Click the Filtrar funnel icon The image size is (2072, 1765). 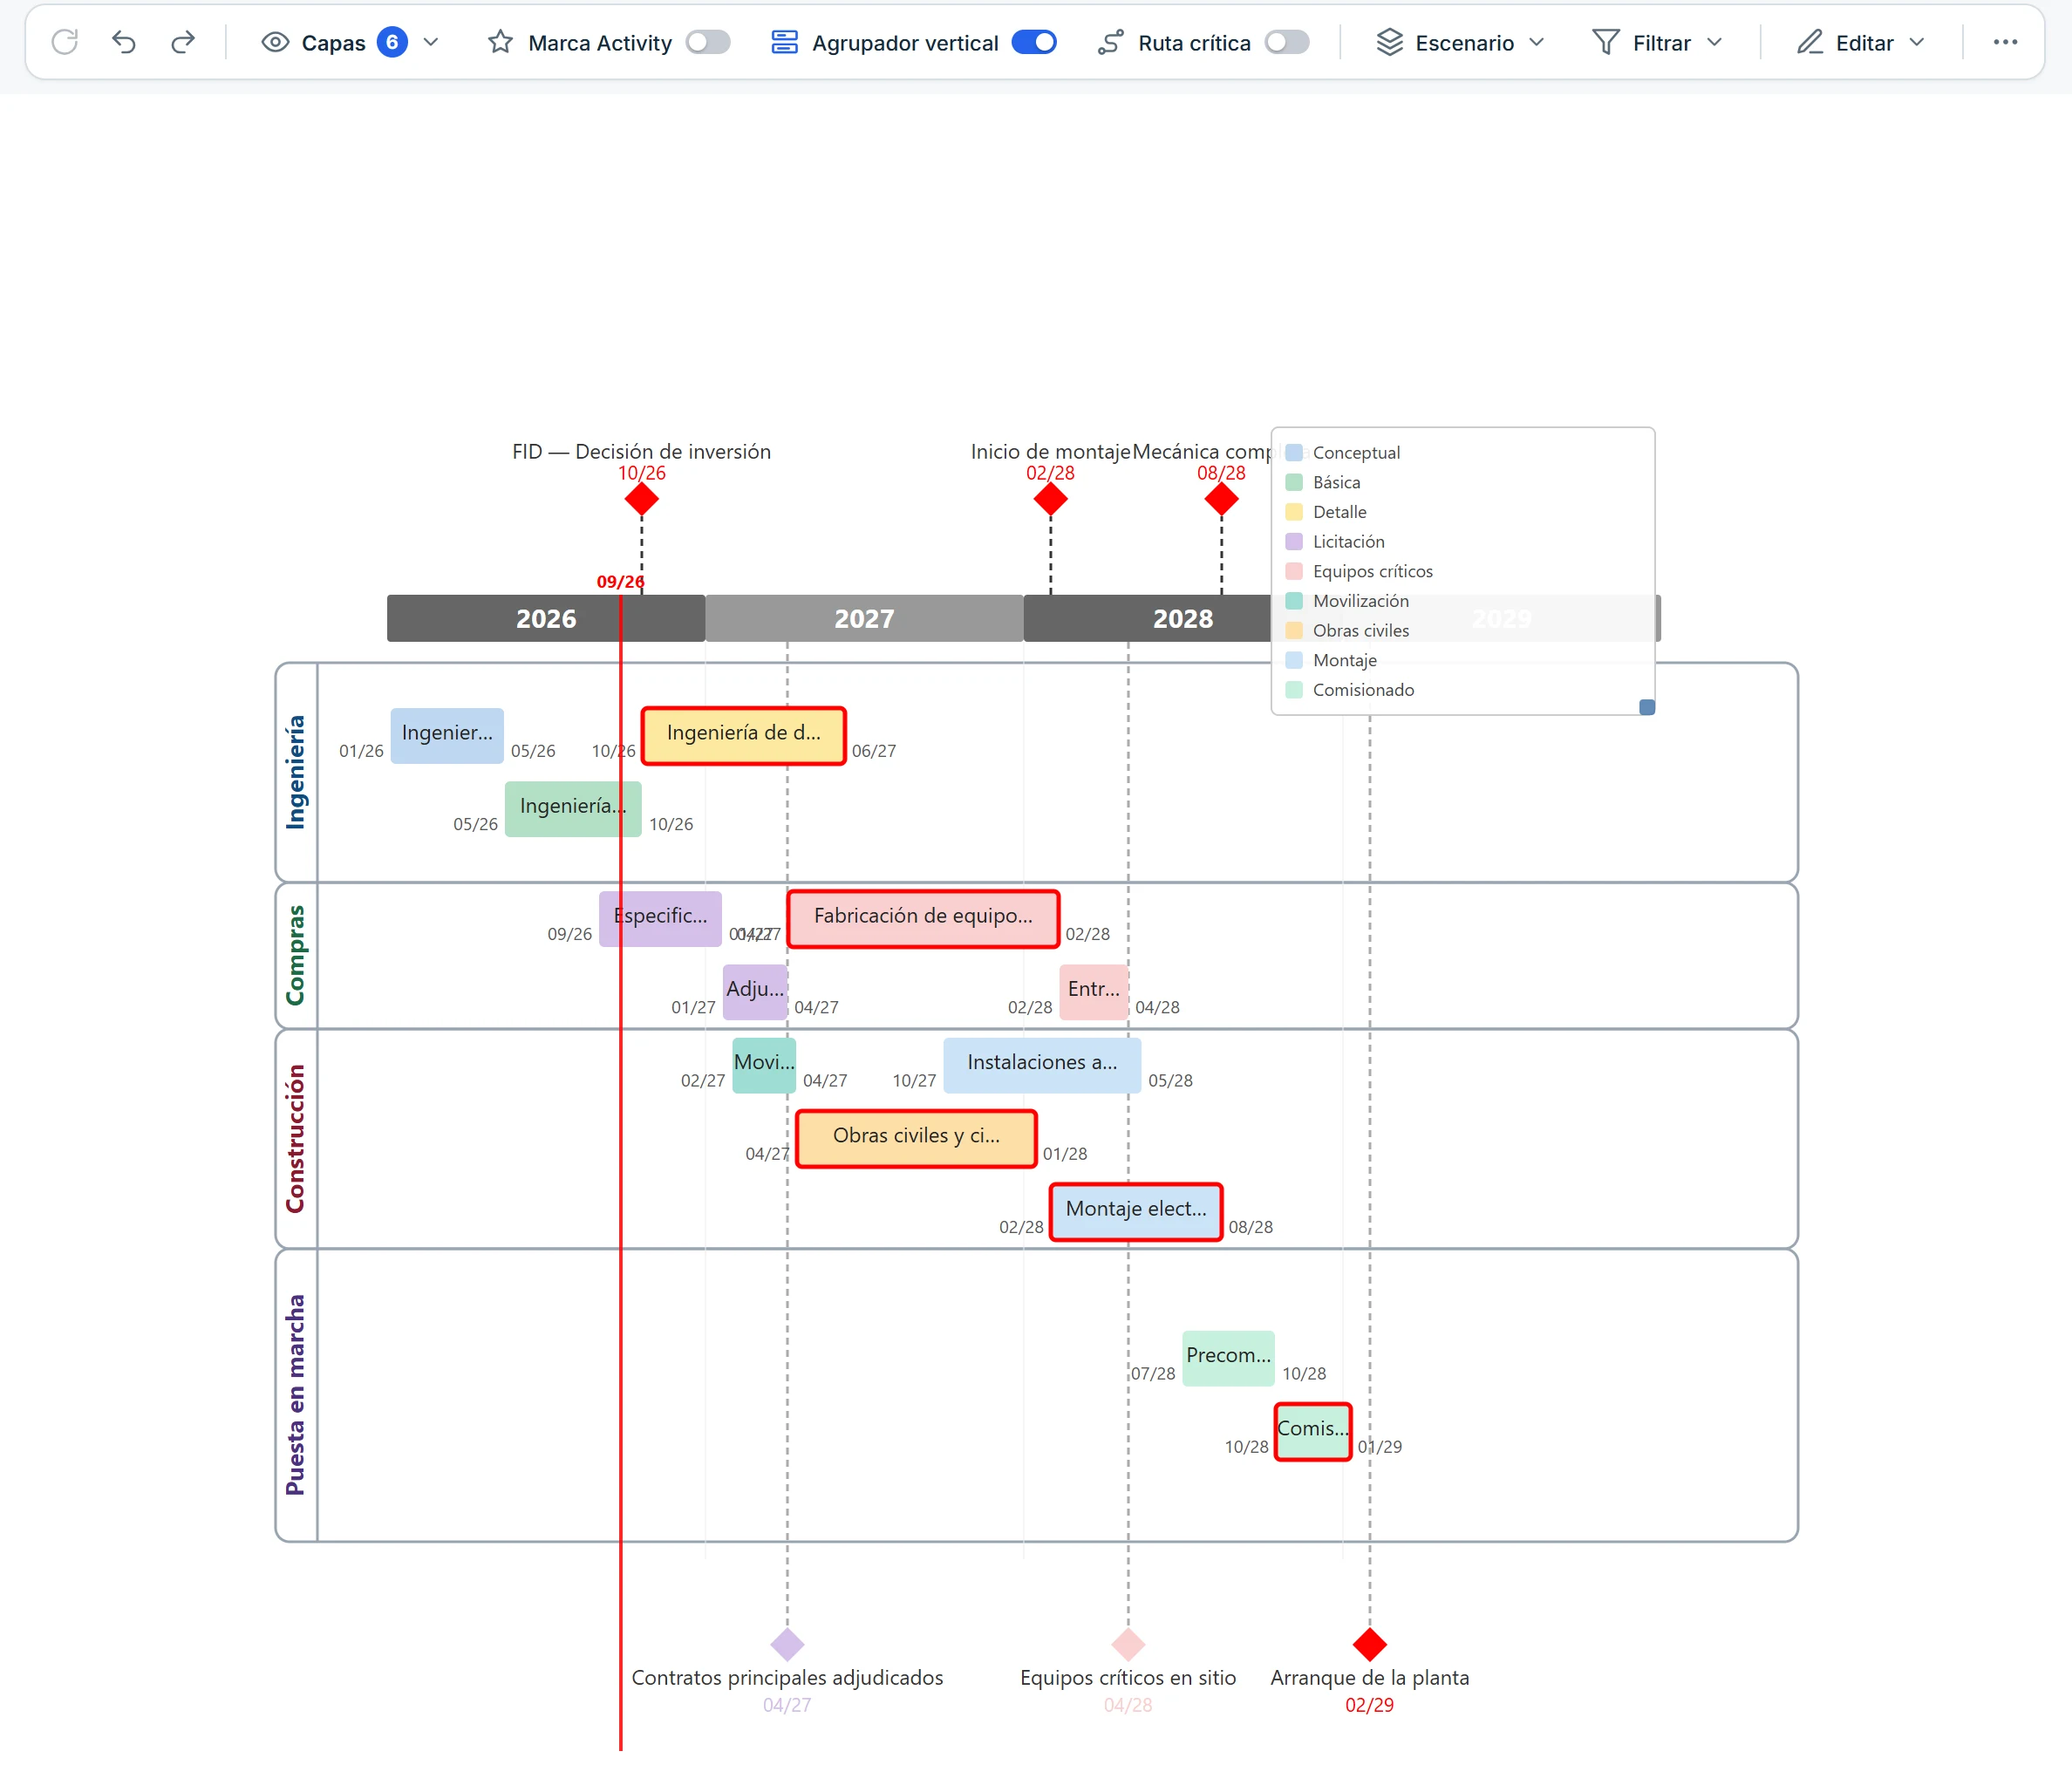click(x=1605, y=42)
